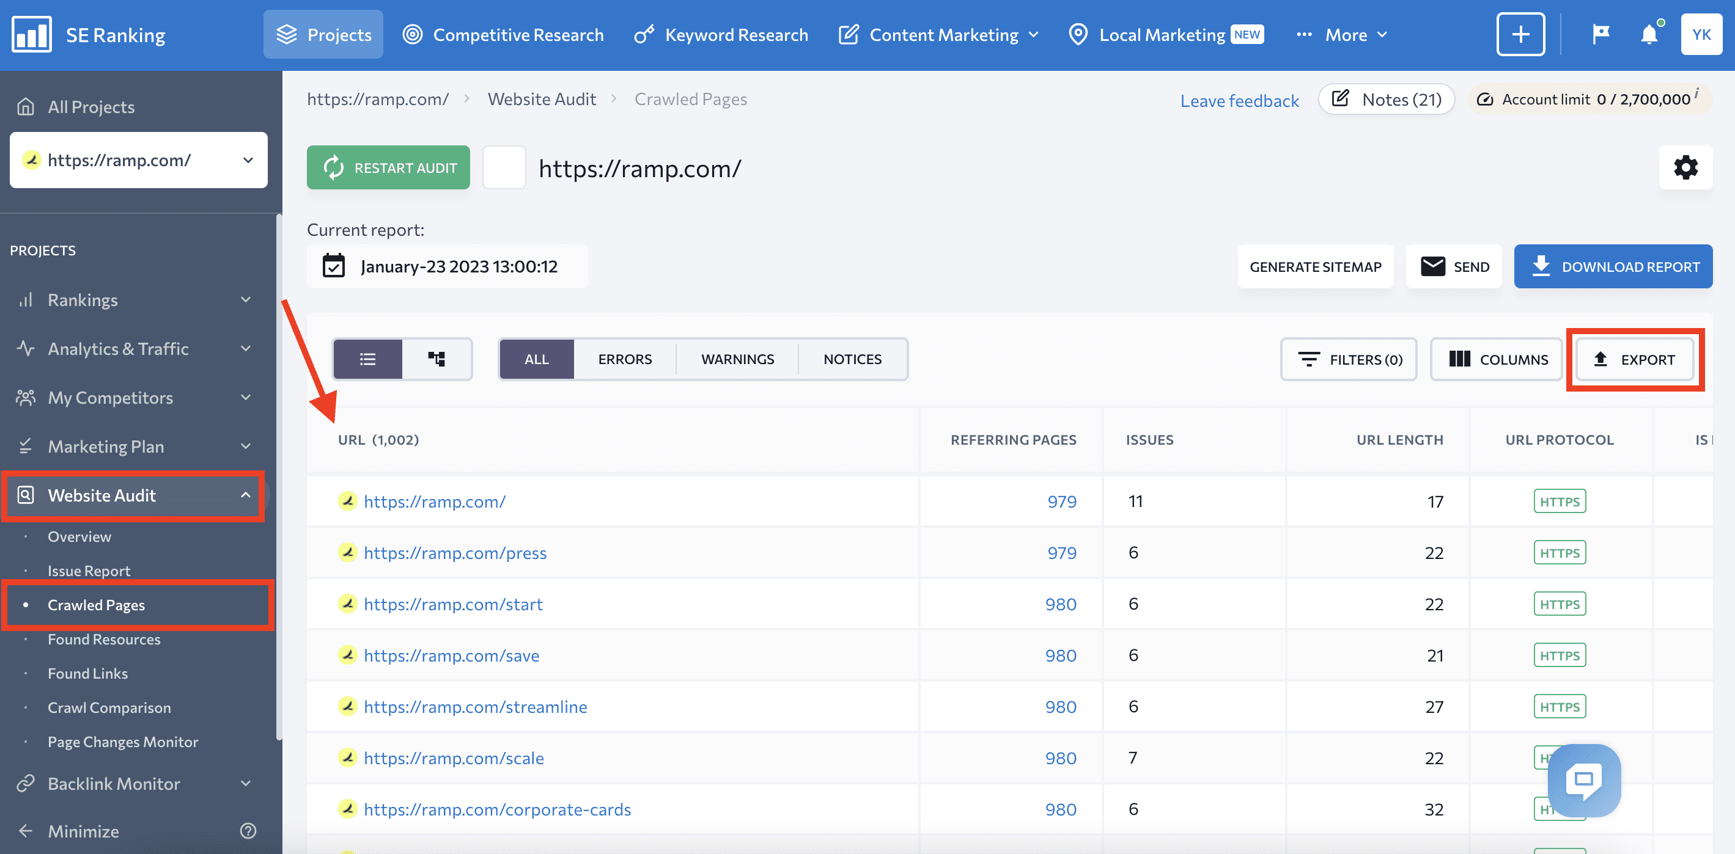Screen dimensions: 1735x854
Task: Click the Restart Audit button
Action: click(389, 167)
